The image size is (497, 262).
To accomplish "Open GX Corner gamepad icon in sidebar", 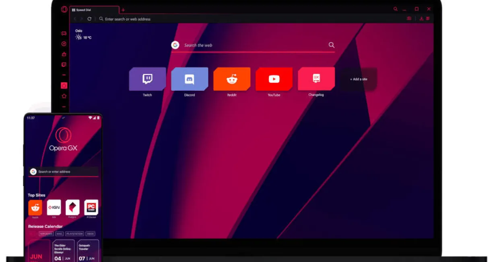I will click(x=64, y=33).
